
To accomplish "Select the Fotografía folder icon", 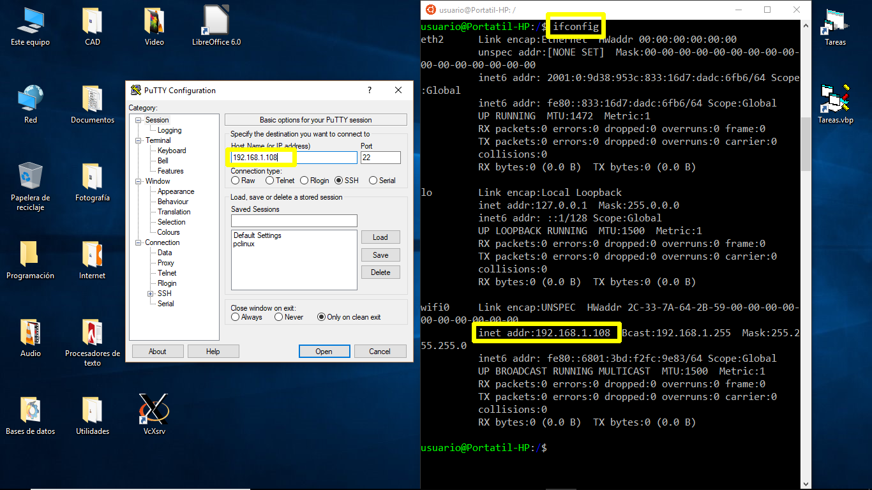I will [x=92, y=177].
